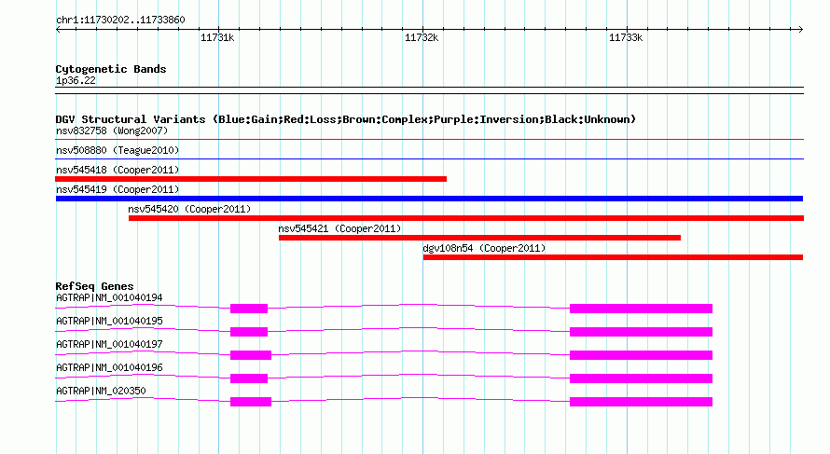Click the large exon of AGTRAP NM_001040195
The image size is (830, 454).
tap(641, 332)
